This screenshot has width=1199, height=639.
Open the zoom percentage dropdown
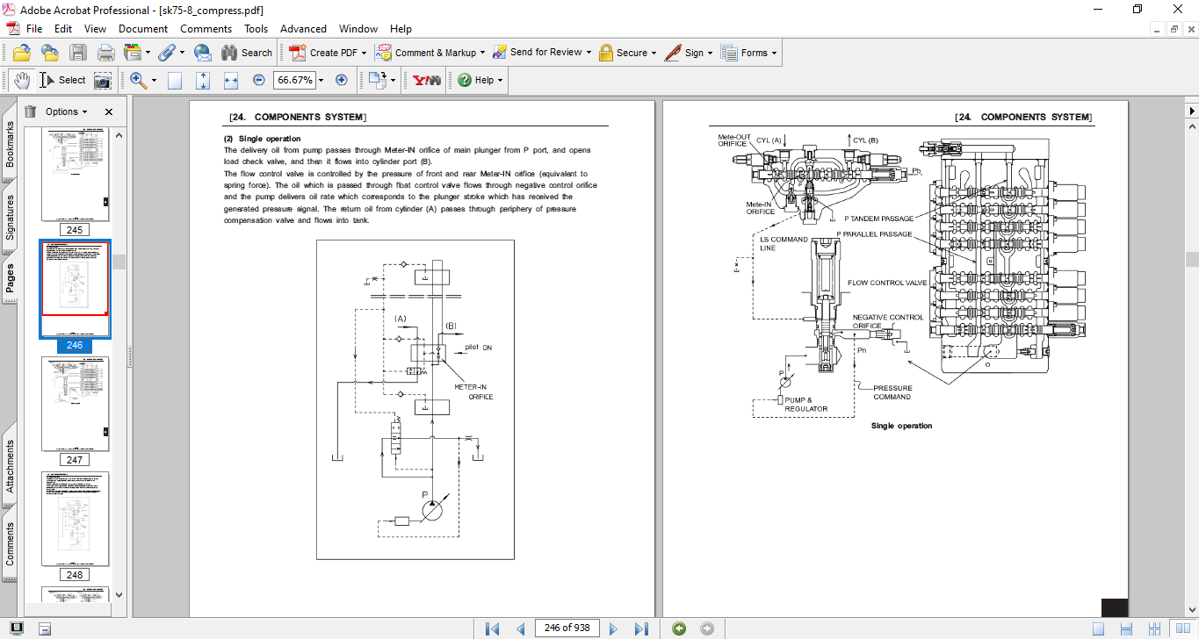pos(321,80)
